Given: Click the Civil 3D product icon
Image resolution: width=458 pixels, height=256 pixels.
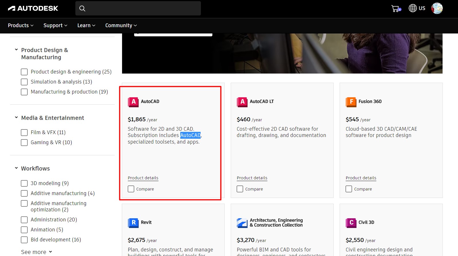Looking at the screenshot, I should pos(351,223).
